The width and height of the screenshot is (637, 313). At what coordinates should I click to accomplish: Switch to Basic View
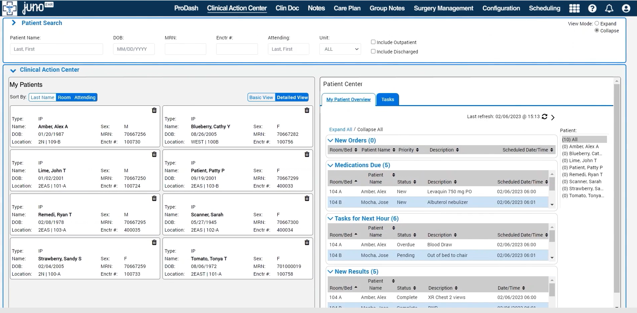[x=261, y=97]
